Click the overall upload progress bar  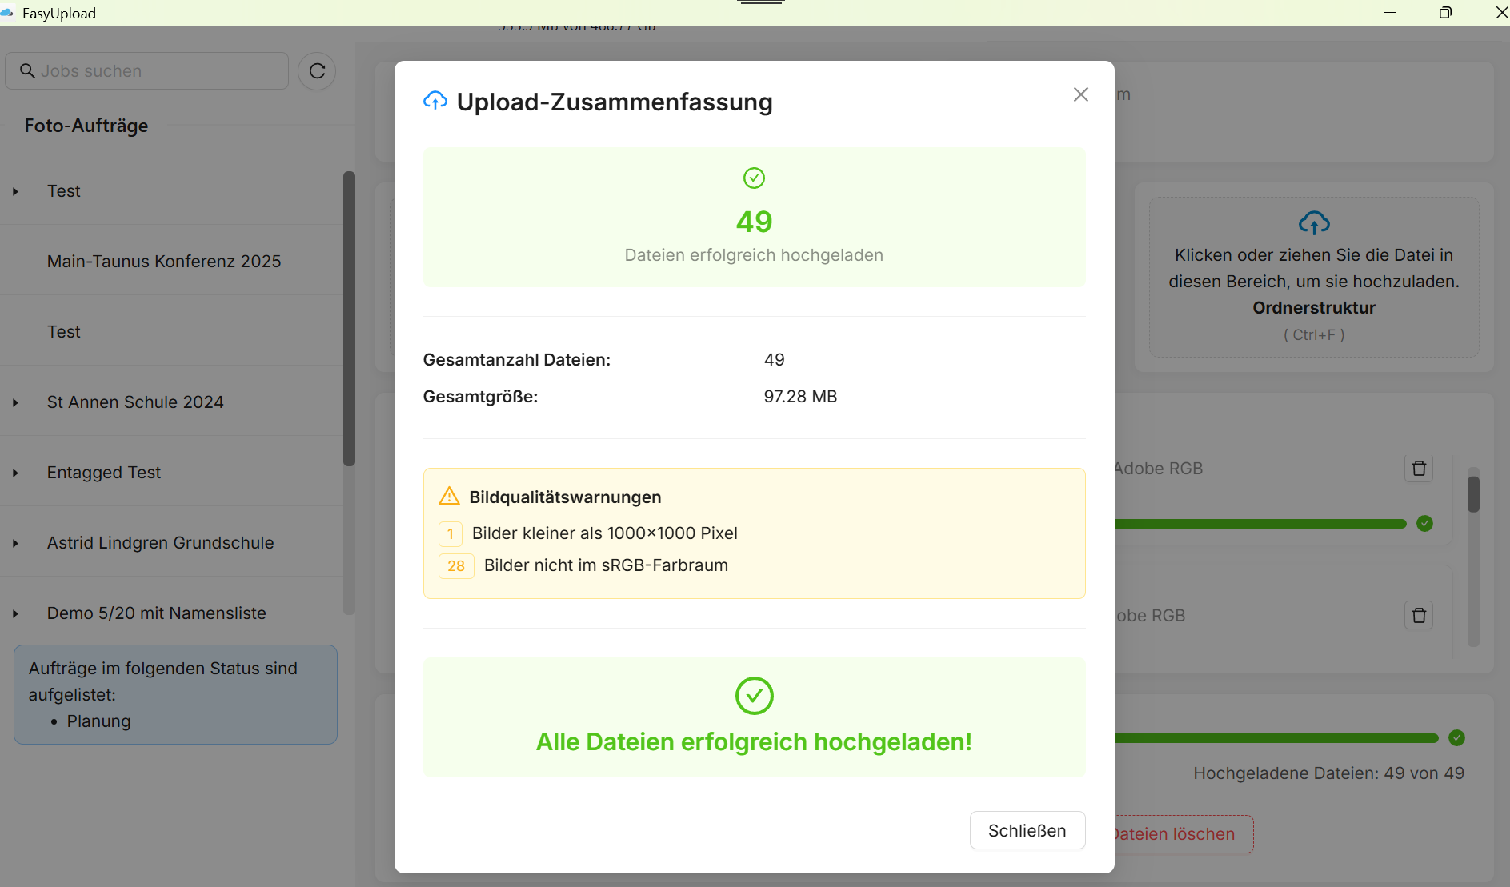coord(1276,738)
